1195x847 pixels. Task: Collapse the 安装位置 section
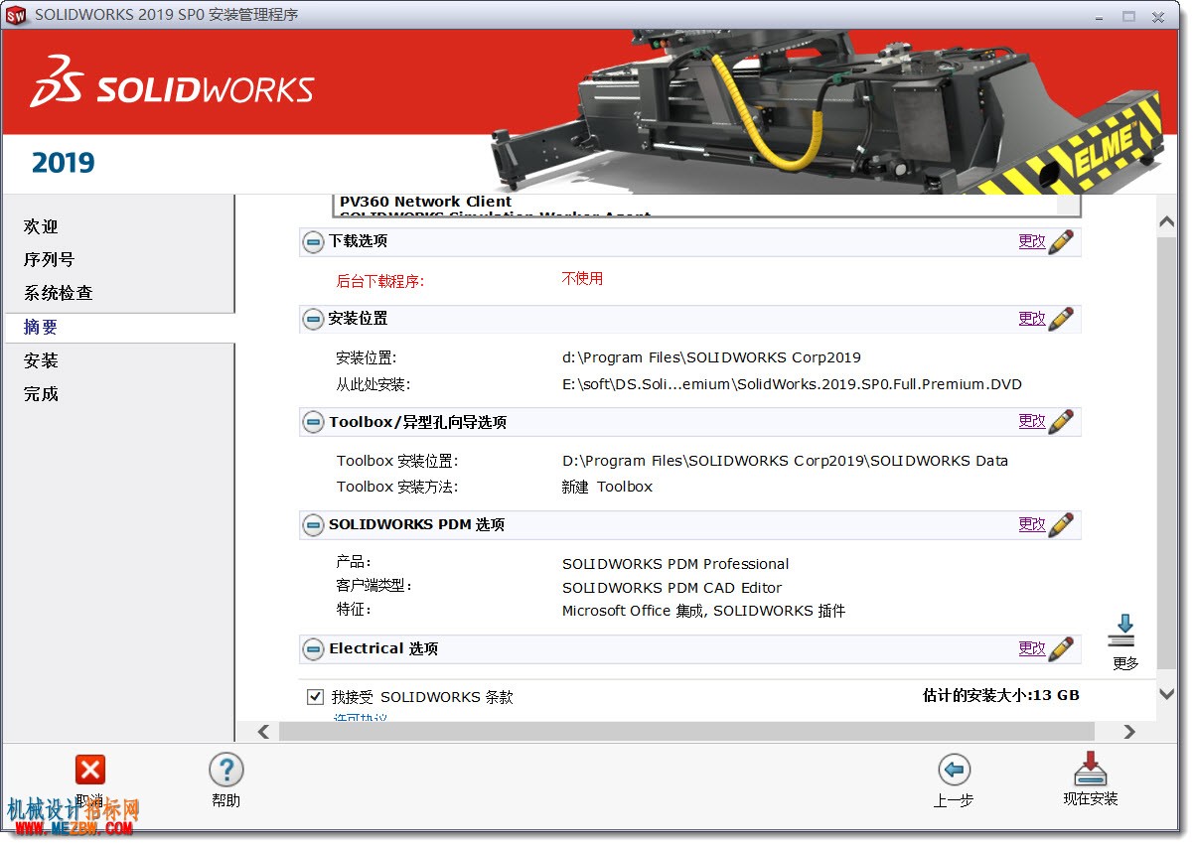click(x=313, y=319)
